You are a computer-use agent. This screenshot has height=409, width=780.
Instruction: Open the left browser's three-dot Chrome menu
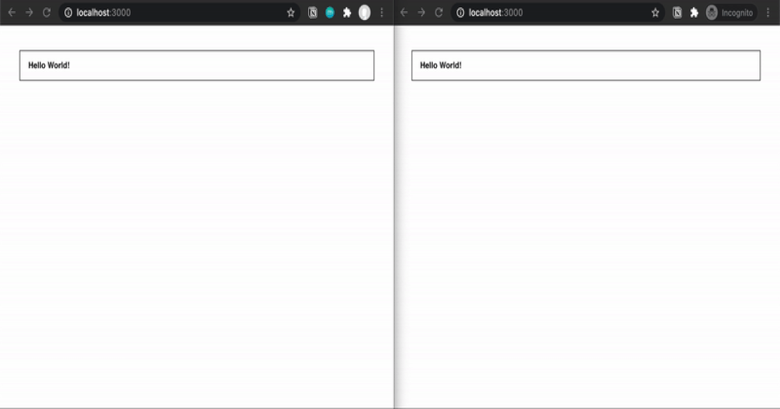[x=382, y=12]
